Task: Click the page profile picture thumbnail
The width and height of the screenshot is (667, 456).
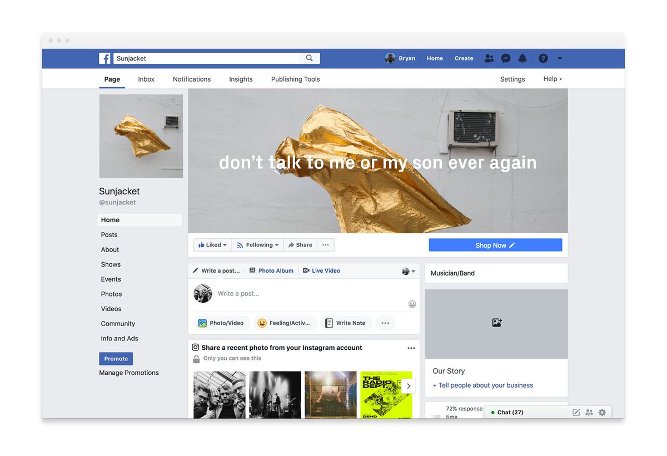Action: (x=141, y=136)
